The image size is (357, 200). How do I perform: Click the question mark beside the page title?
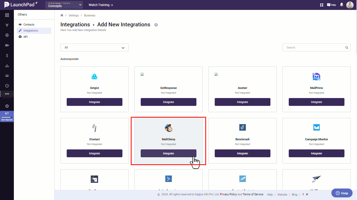(156, 25)
